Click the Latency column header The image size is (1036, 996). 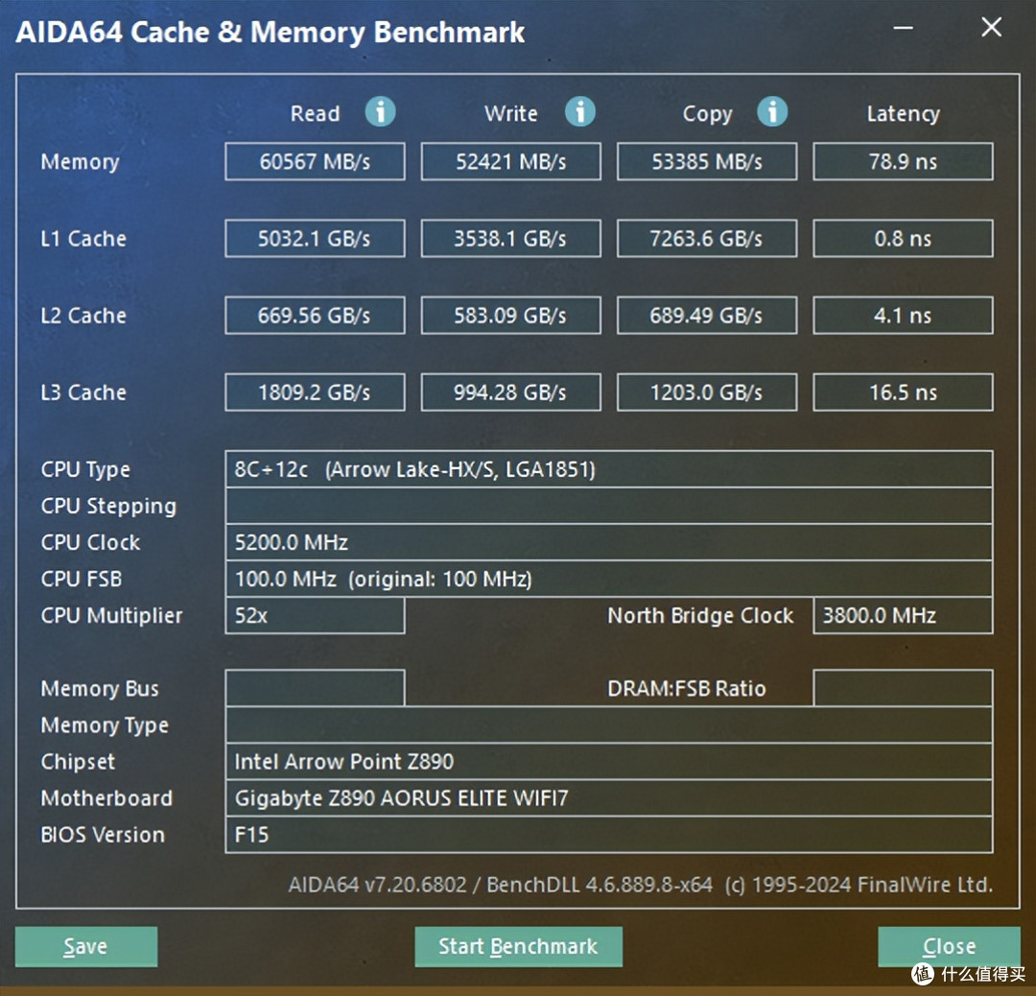[903, 114]
